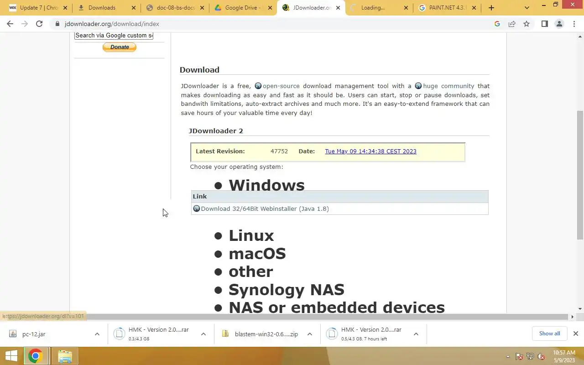Reload the JDownloader page
Screen dimensions: 584x365
pyautogui.click(x=39, y=24)
